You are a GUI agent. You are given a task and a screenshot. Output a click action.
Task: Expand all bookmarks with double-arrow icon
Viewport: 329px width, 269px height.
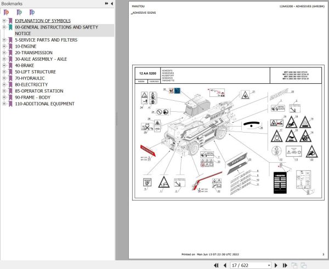pos(106,4)
